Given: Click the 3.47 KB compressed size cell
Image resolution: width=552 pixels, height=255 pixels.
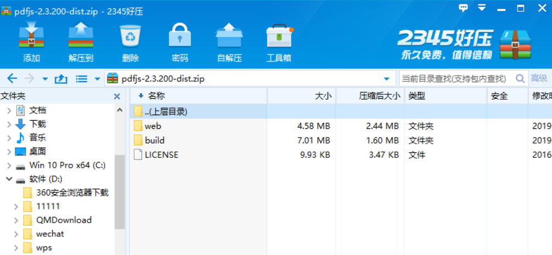Looking at the screenshot, I should 384,155.
